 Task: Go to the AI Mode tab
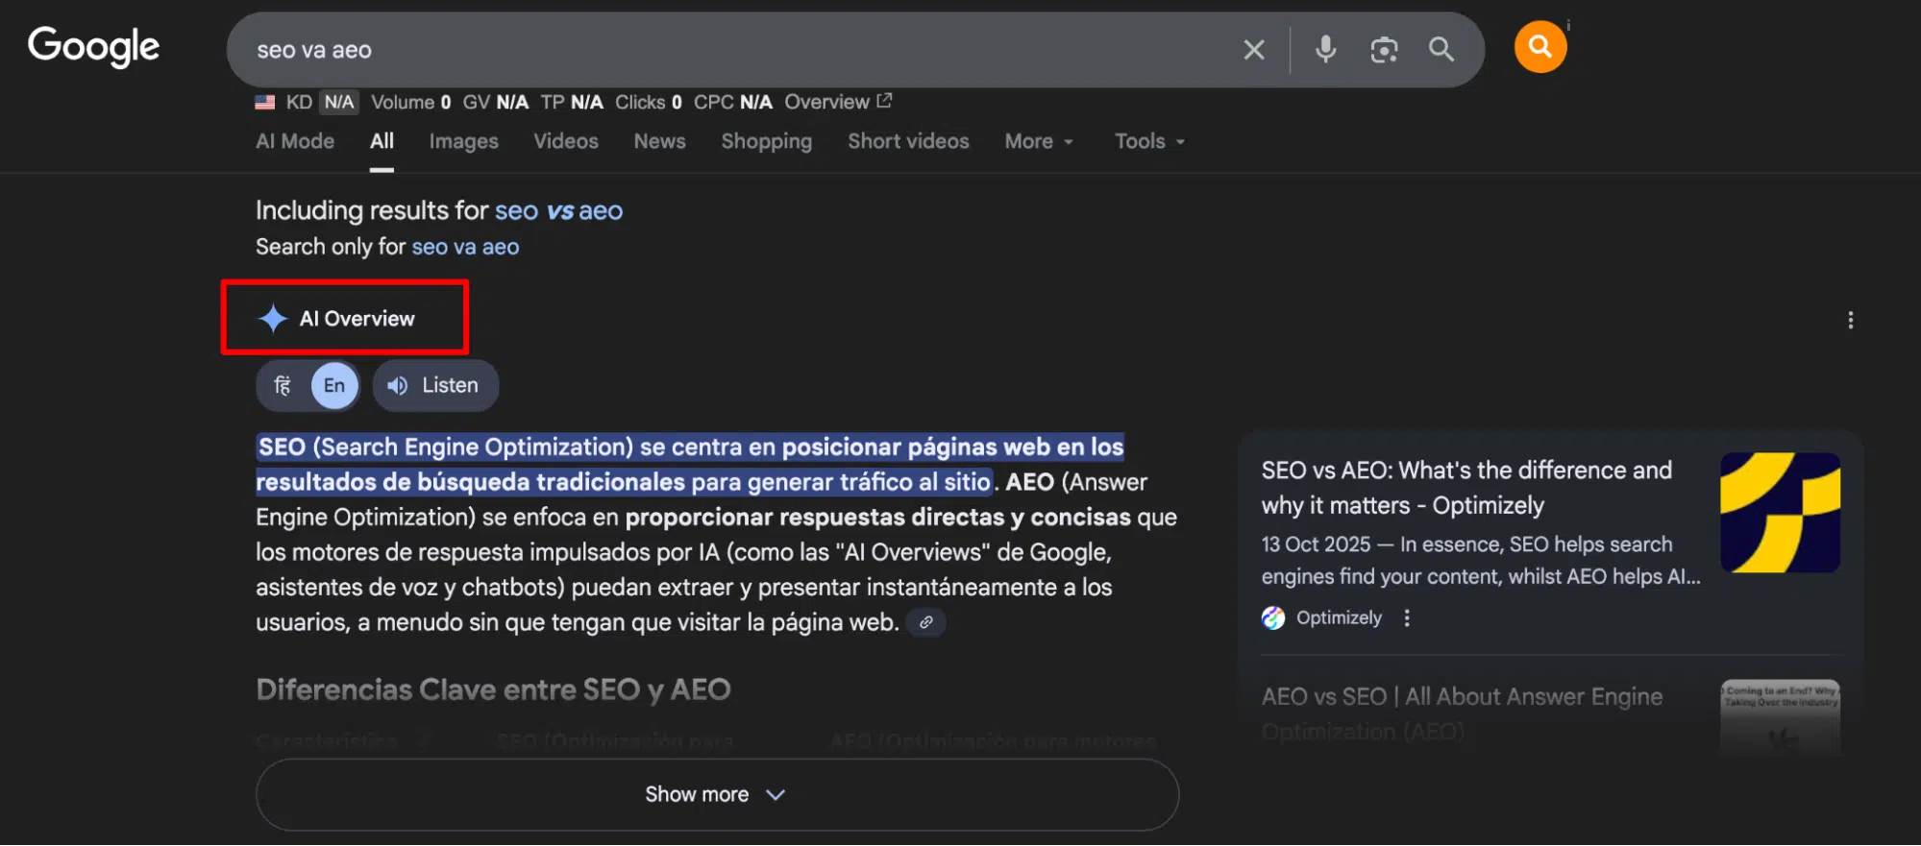click(295, 141)
